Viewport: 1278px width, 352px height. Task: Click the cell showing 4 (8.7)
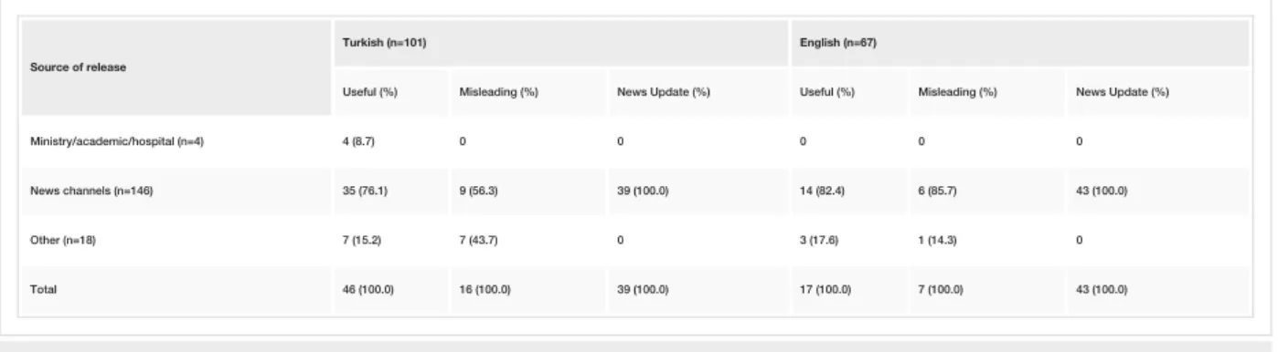coord(390,141)
